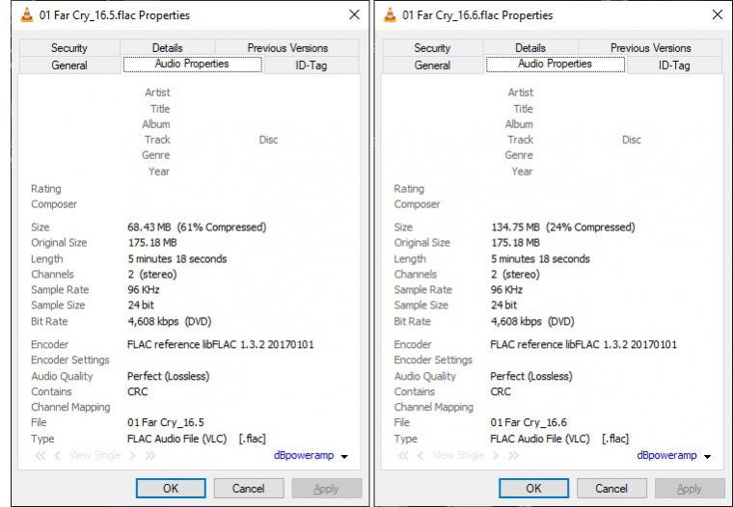Click last-item double arrow in 16.5.flac dialog

click(x=149, y=456)
